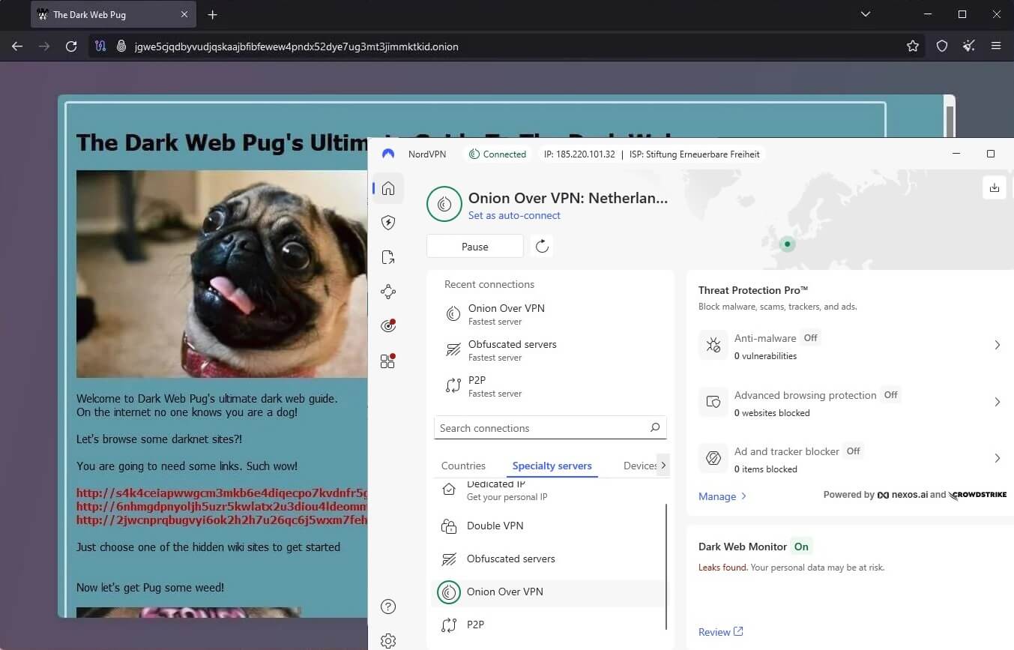This screenshot has width=1014, height=650.
Task: Click the Pause button
Action: point(474,246)
